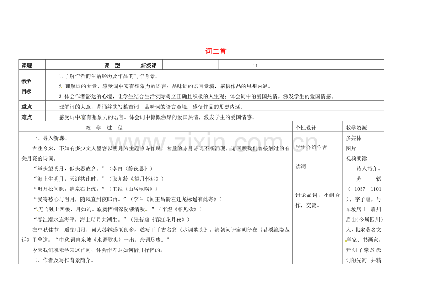Click the heading 一、导入新课。
428x303 pixels.
[50, 138]
